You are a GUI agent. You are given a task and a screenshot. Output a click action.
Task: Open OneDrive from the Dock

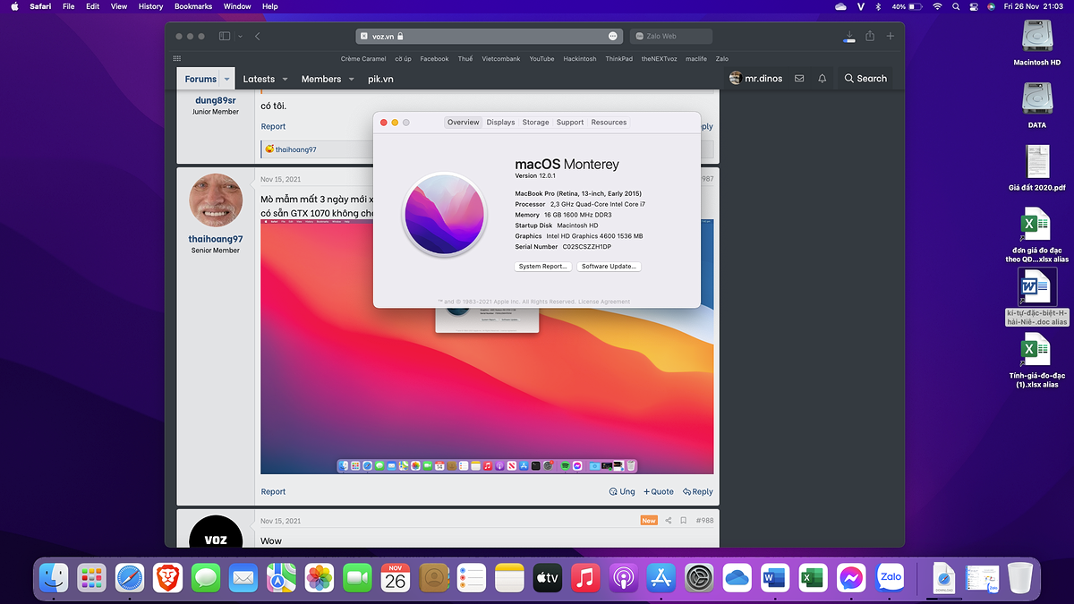pyautogui.click(x=737, y=579)
